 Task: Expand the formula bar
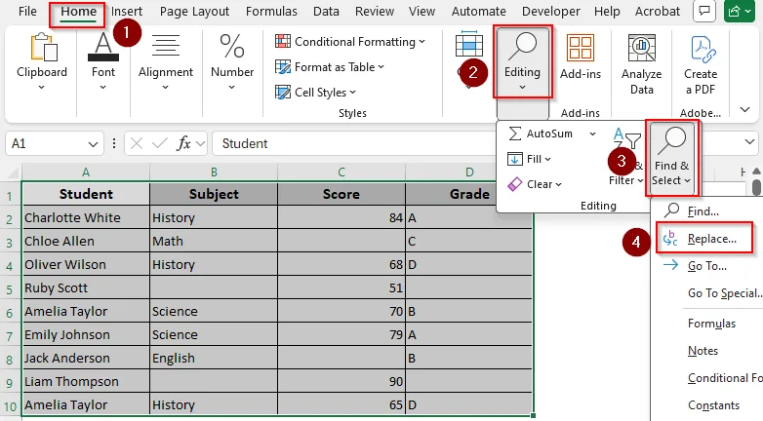(749, 142)
